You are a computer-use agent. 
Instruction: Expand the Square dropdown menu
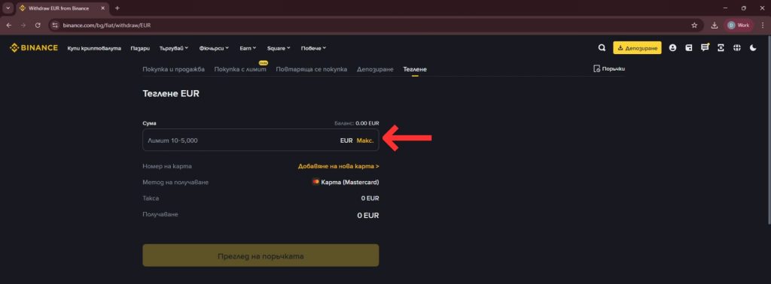tap(279, 48)
